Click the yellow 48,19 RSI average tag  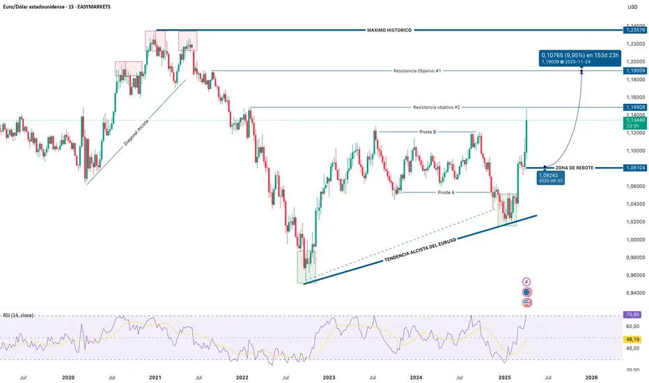click(x=632, y=338)
